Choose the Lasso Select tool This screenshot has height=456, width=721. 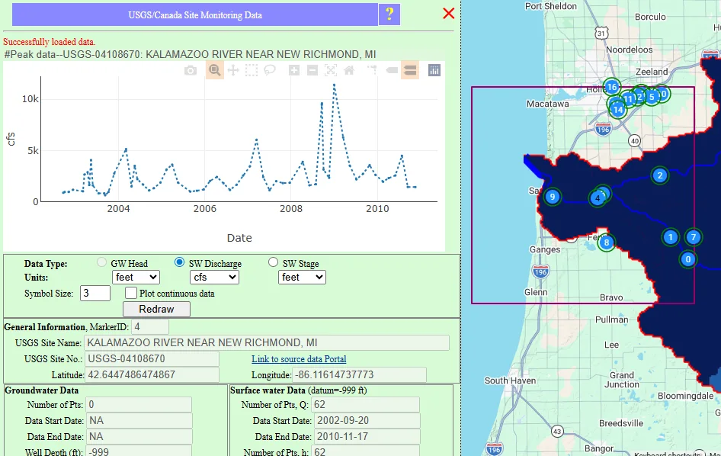pos(270,70)
